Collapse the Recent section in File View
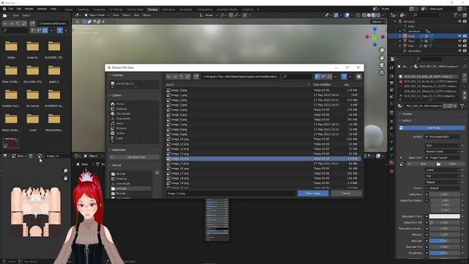The width and height of the screenshot is (469, 264). 110,165
